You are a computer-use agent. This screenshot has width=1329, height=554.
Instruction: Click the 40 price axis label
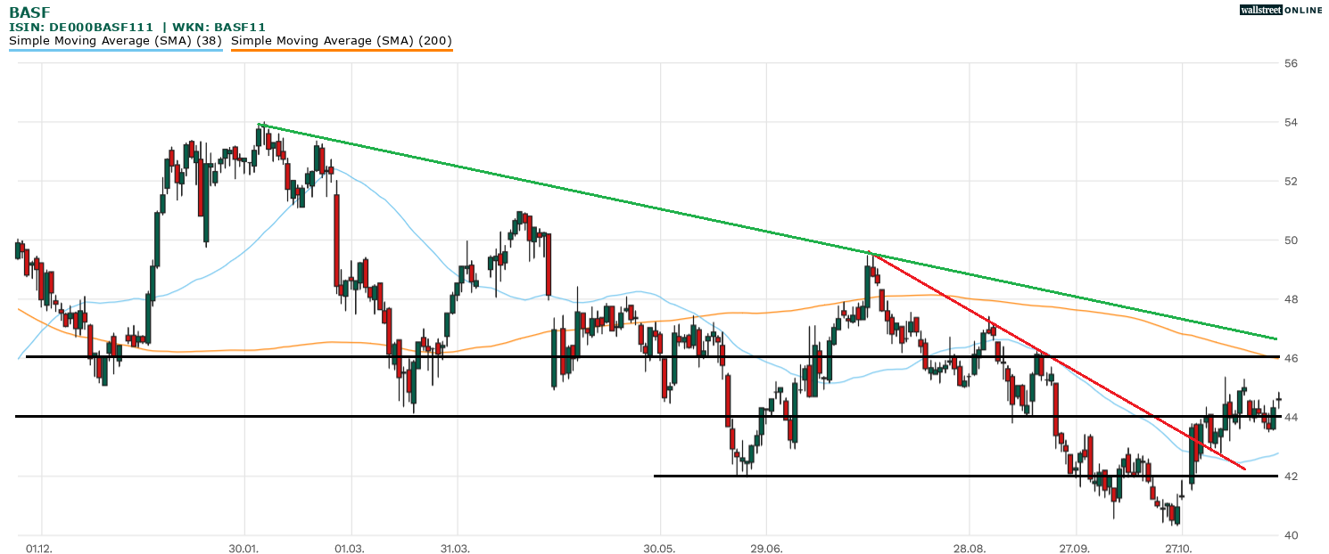1291,535
